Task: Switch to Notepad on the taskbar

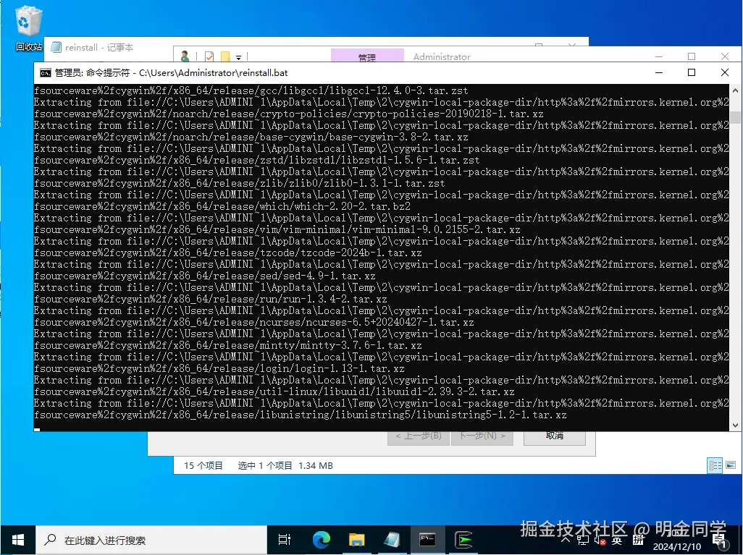Action: (x=392, y=540)
